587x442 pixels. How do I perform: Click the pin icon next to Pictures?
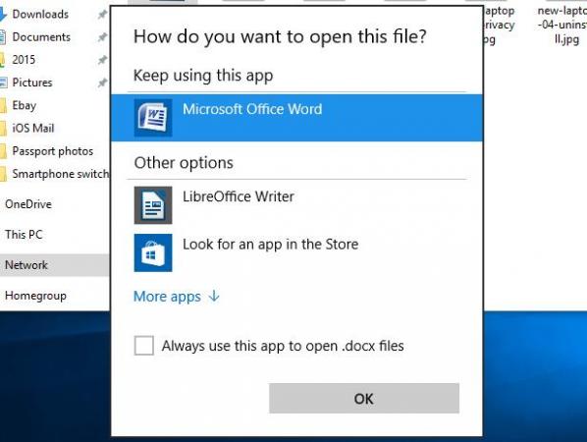tap(102, 83)
